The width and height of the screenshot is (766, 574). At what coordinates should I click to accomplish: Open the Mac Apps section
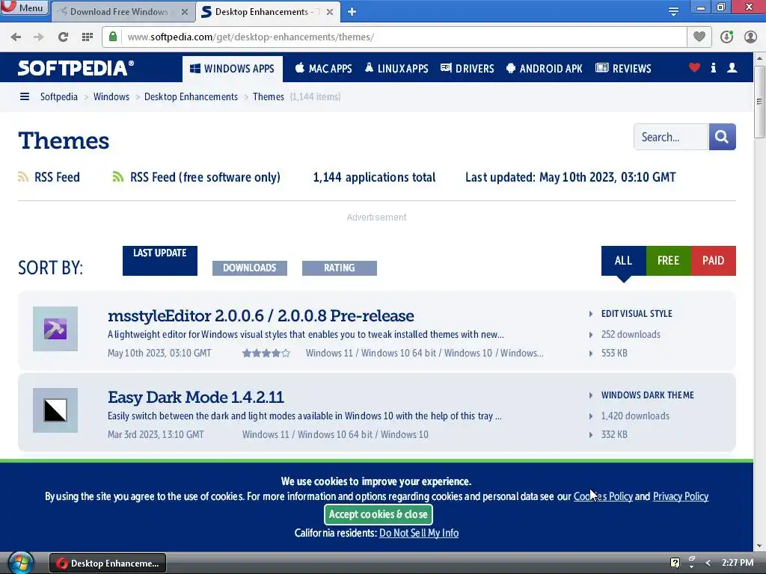click(323, 69)
